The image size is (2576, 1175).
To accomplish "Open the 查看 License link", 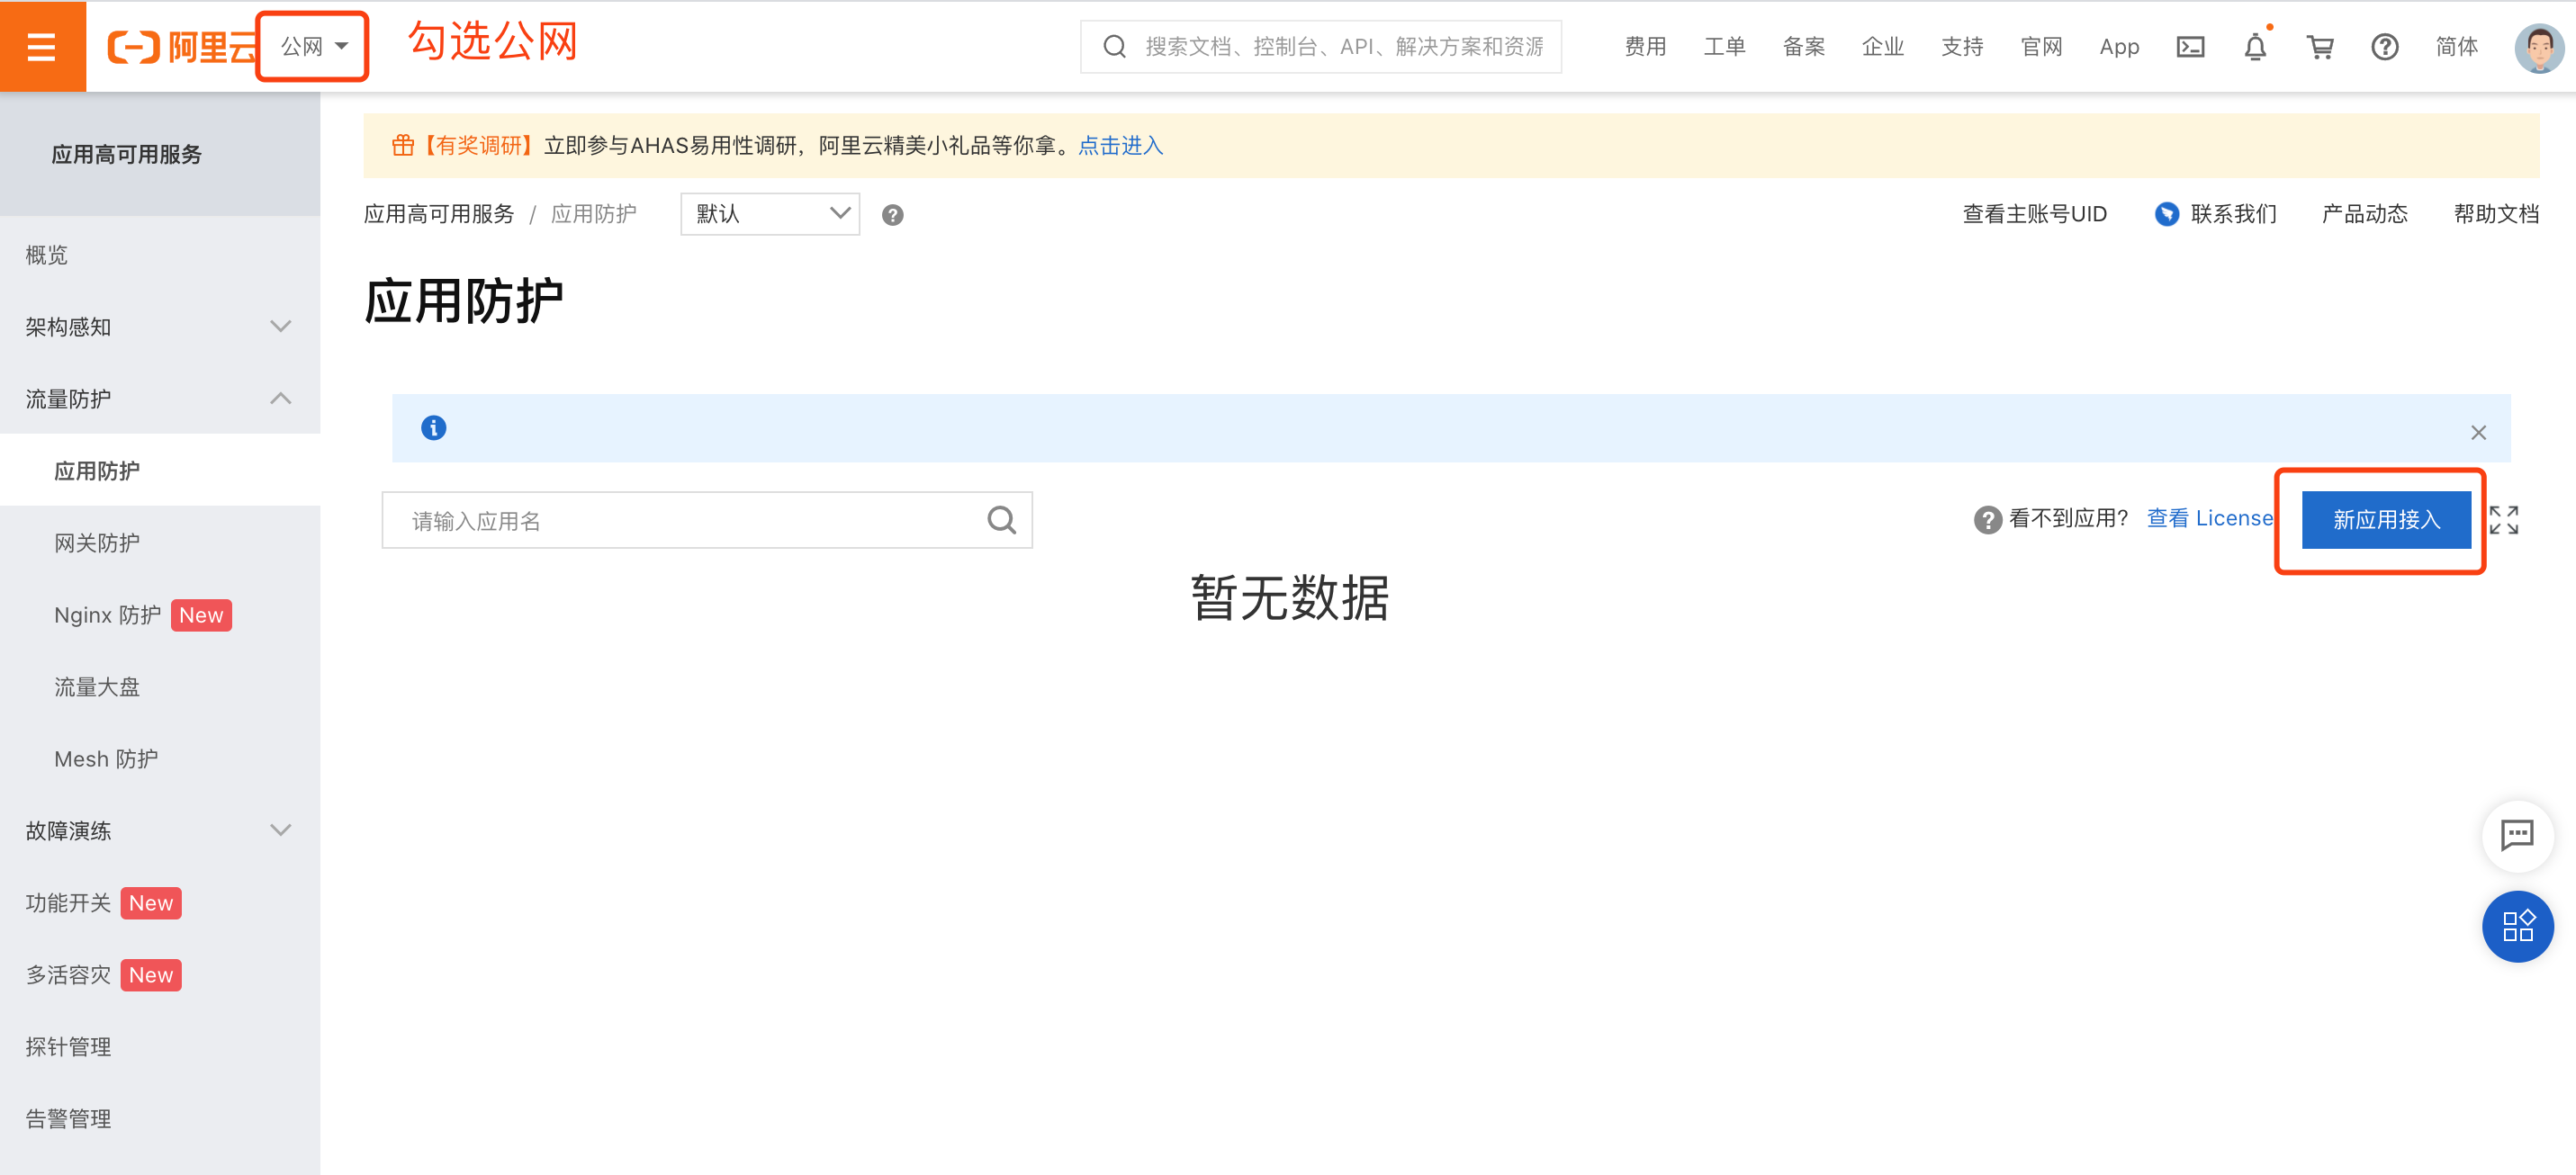I will click(2210, 518).
